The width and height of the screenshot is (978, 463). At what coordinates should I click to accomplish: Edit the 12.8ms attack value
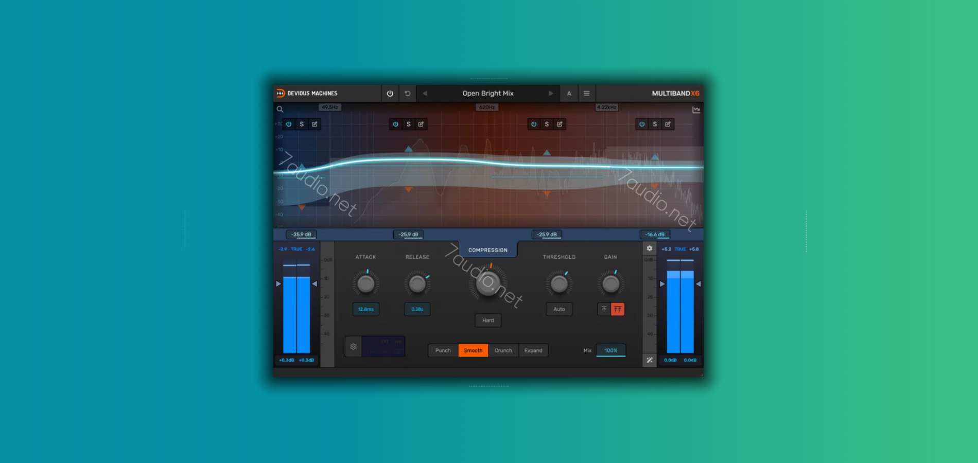click(366, 309)
